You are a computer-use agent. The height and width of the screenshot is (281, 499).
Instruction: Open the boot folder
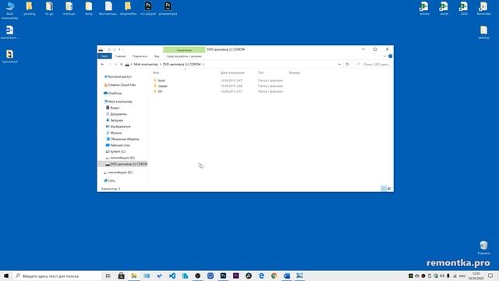tap(161, 80)
